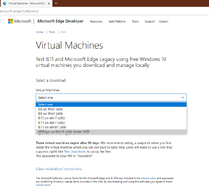
Task: Expand the Resources menu
Action: click(x=97, y=21)
